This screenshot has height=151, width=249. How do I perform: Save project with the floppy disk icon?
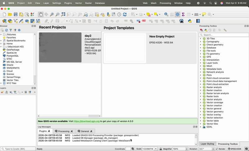point(16,14)
